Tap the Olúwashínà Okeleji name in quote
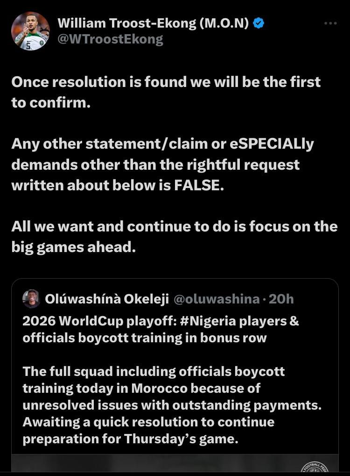The width and height of the screenshot is (350, 476). pos(107,299)
